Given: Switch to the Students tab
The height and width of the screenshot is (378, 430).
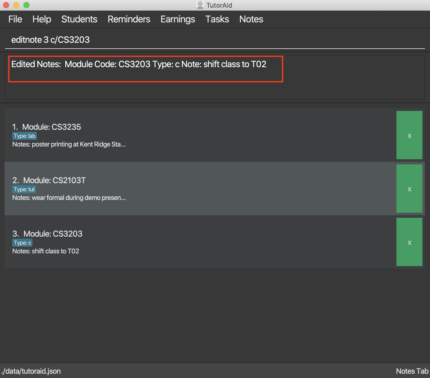Looking at the screenshot, I should coord(79,19).
